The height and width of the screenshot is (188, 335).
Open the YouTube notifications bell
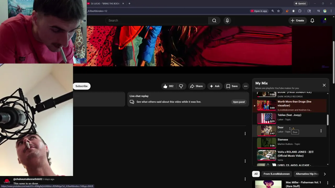(312, 21)
